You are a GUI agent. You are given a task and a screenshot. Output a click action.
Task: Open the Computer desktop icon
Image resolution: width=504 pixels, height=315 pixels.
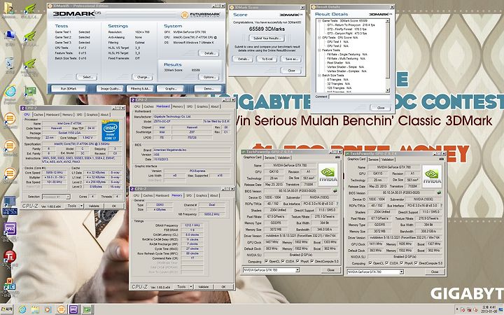[x=10, y=36]
